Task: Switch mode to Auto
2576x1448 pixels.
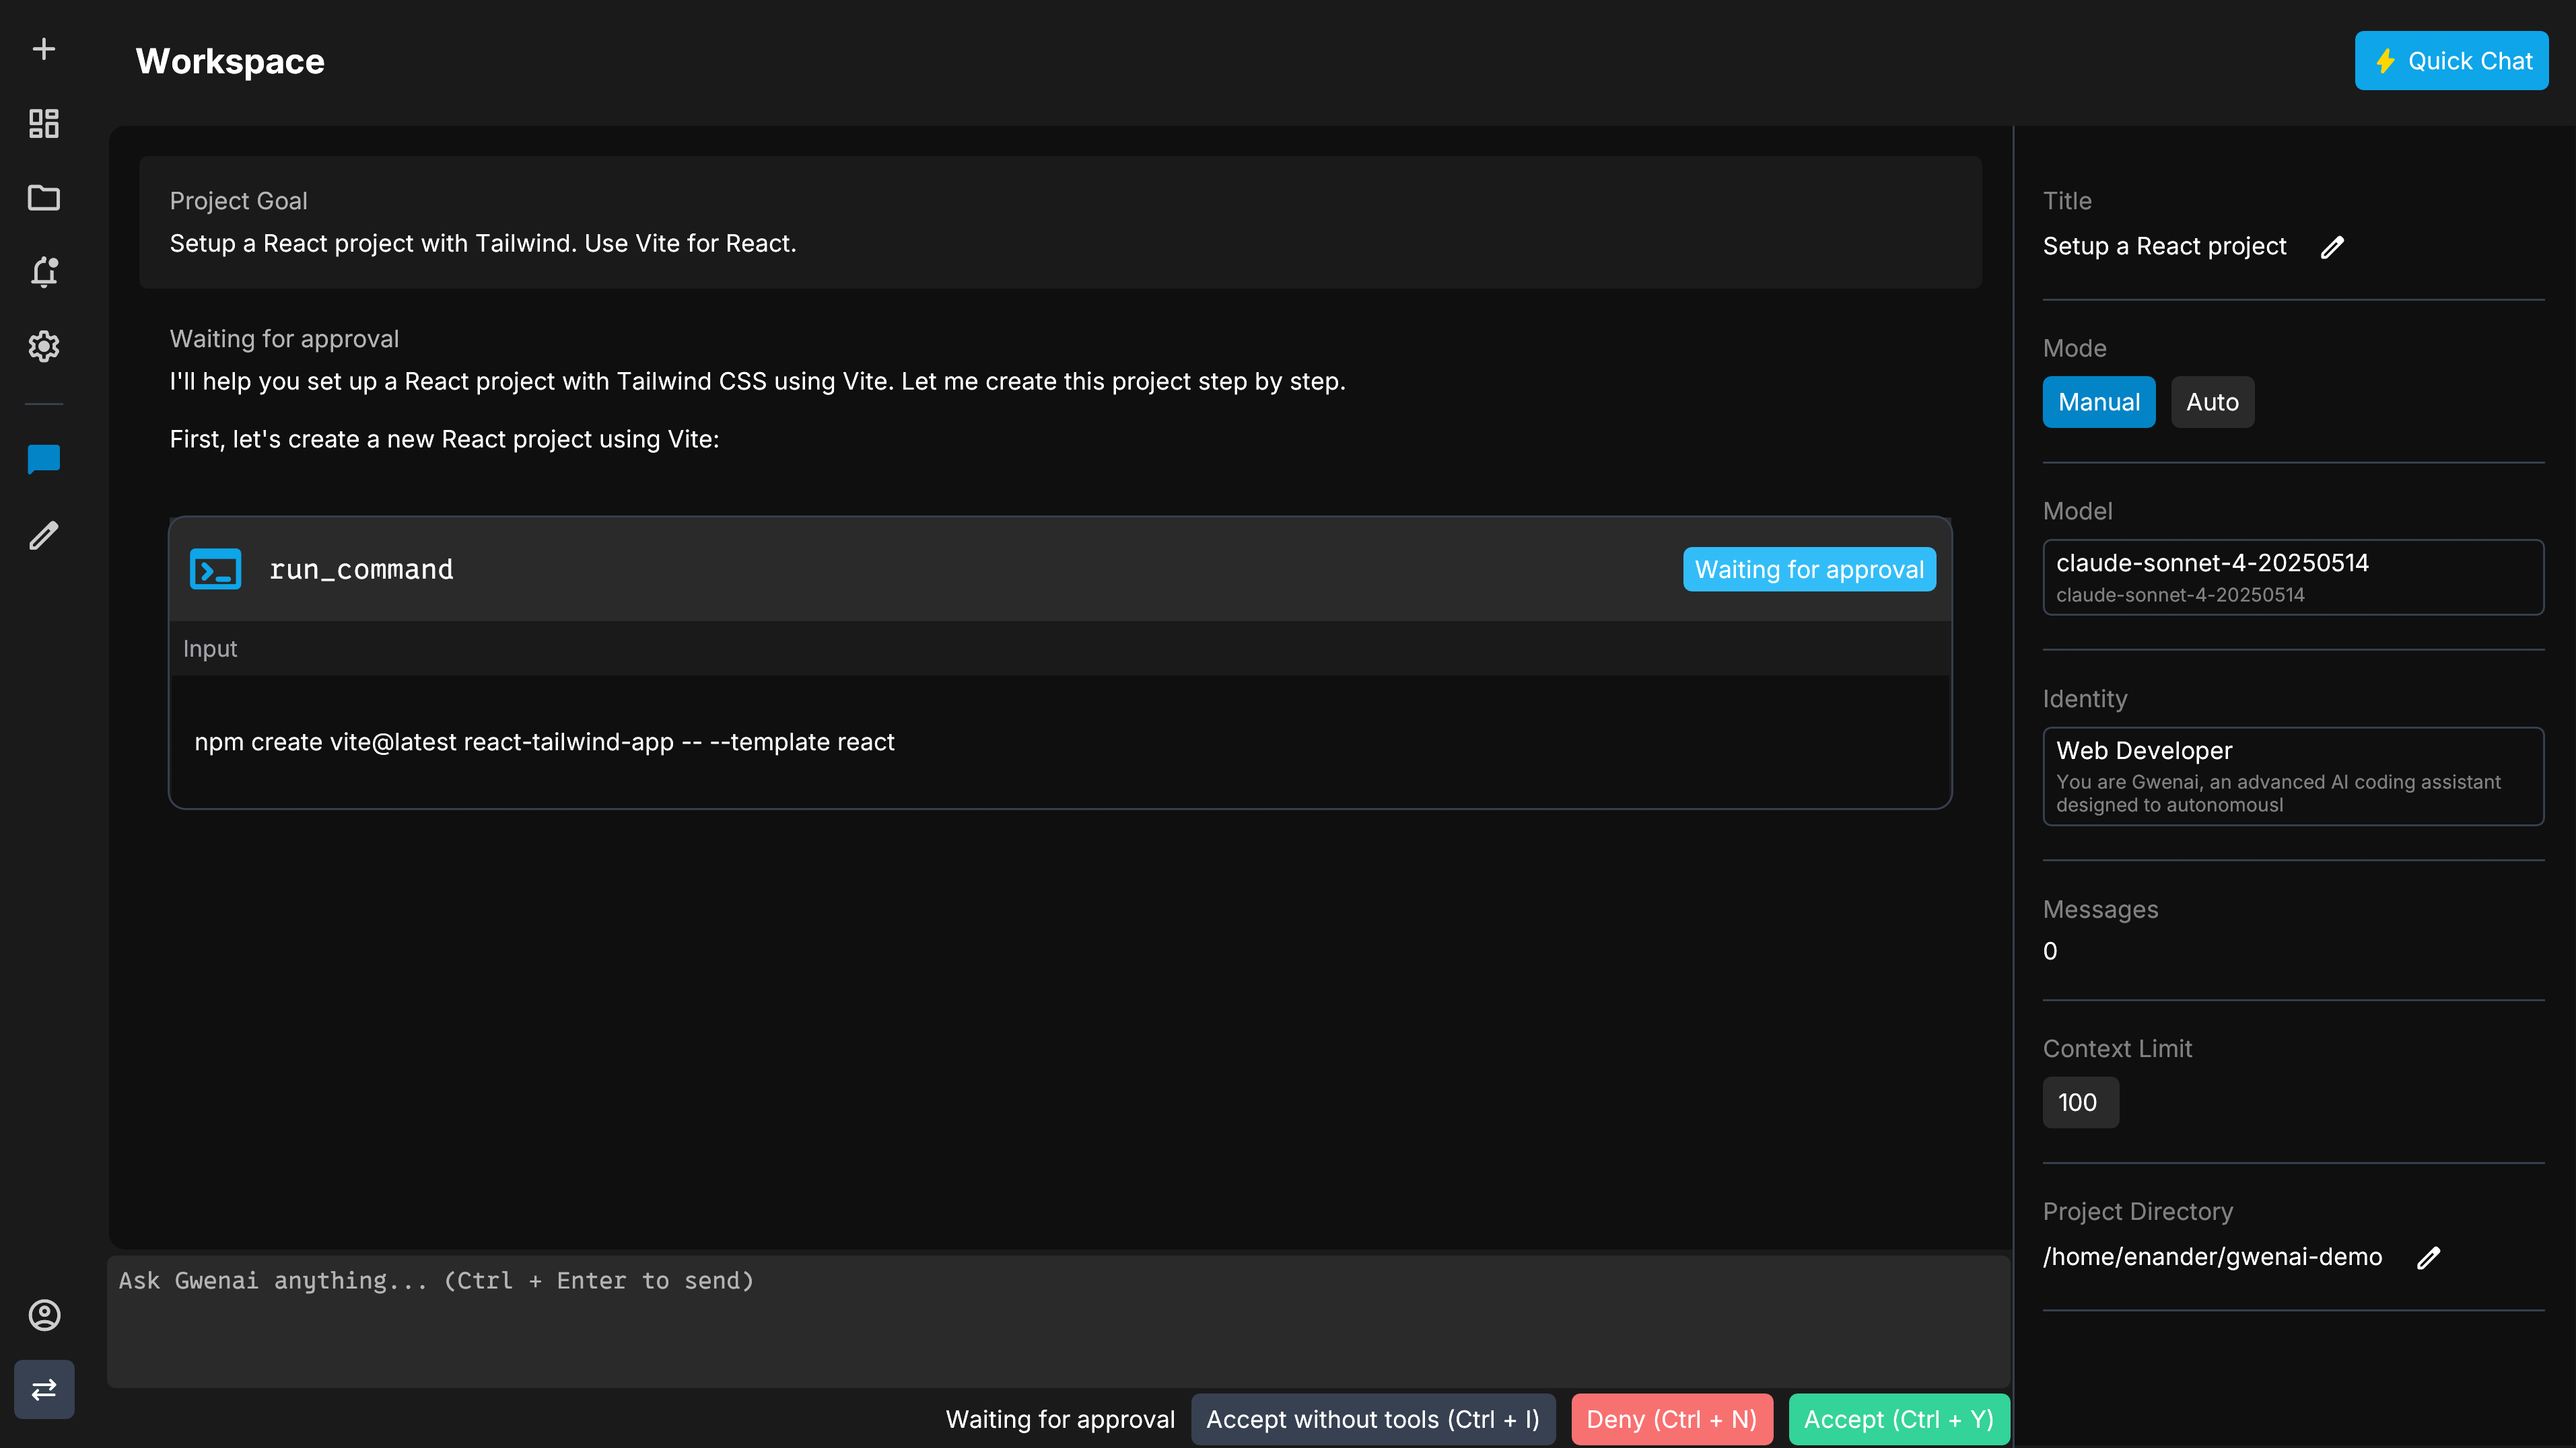Action: pos(2212,402)
